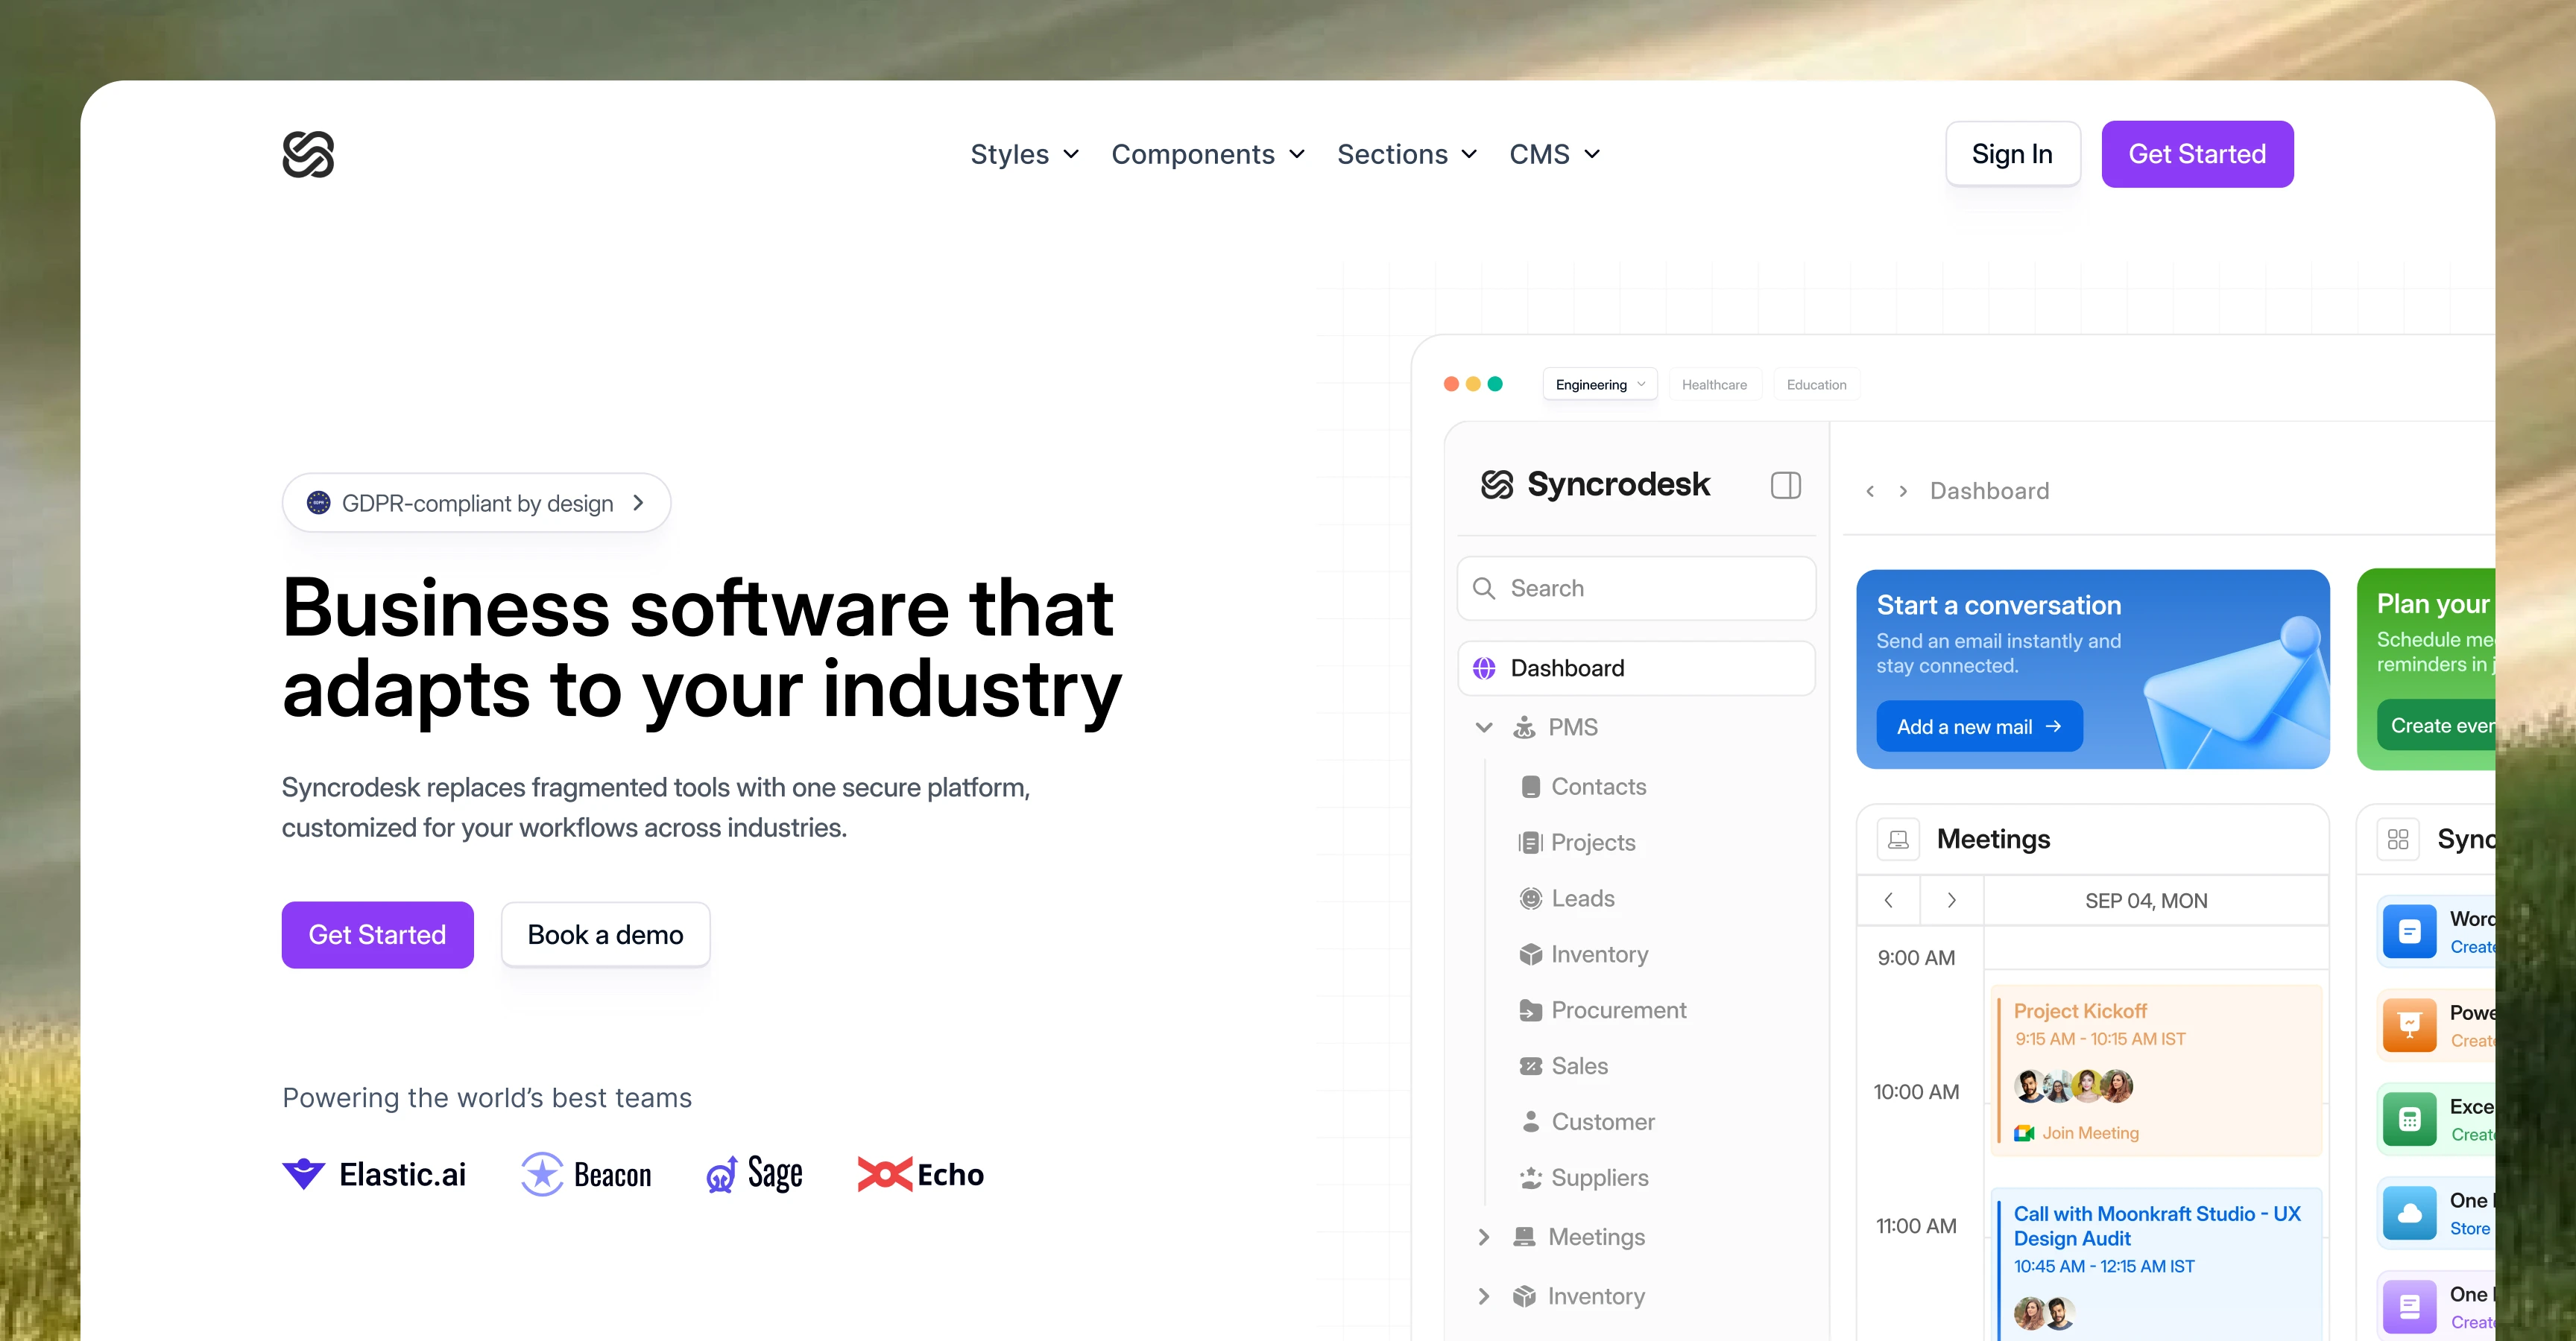The height and width of the screenshot is (1341, 2576).
Task: Collapse the PMS tree section
Action: point(1484,727)
